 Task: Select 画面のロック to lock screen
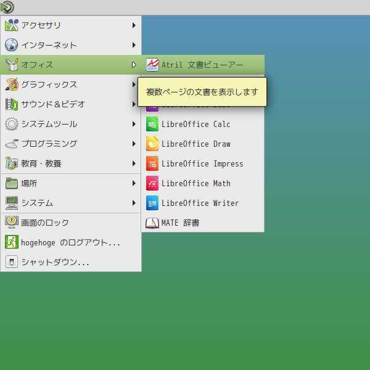71,223
